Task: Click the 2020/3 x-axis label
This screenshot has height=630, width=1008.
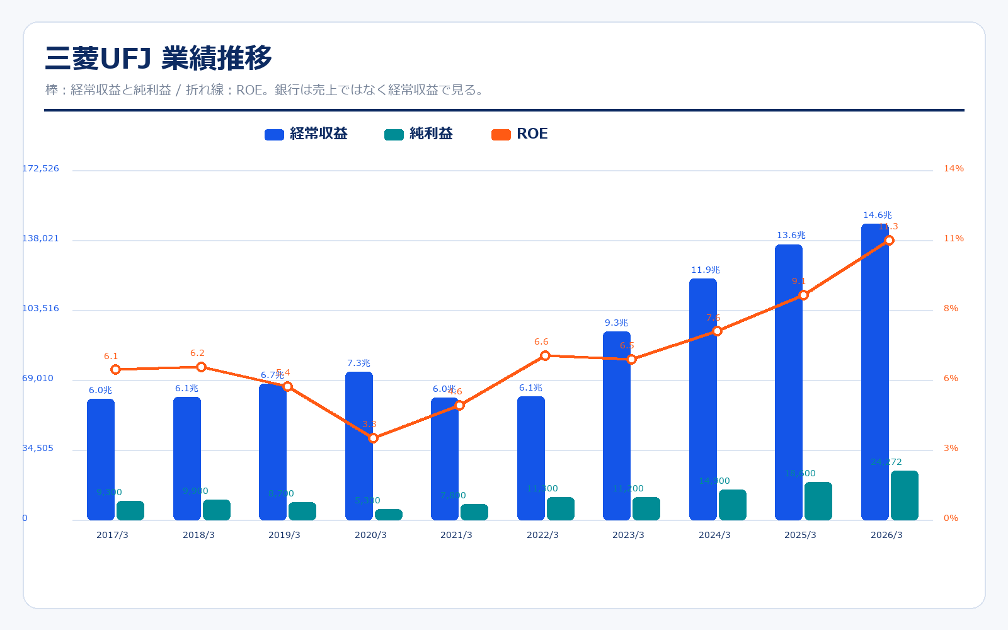Action: pos(370,535)
